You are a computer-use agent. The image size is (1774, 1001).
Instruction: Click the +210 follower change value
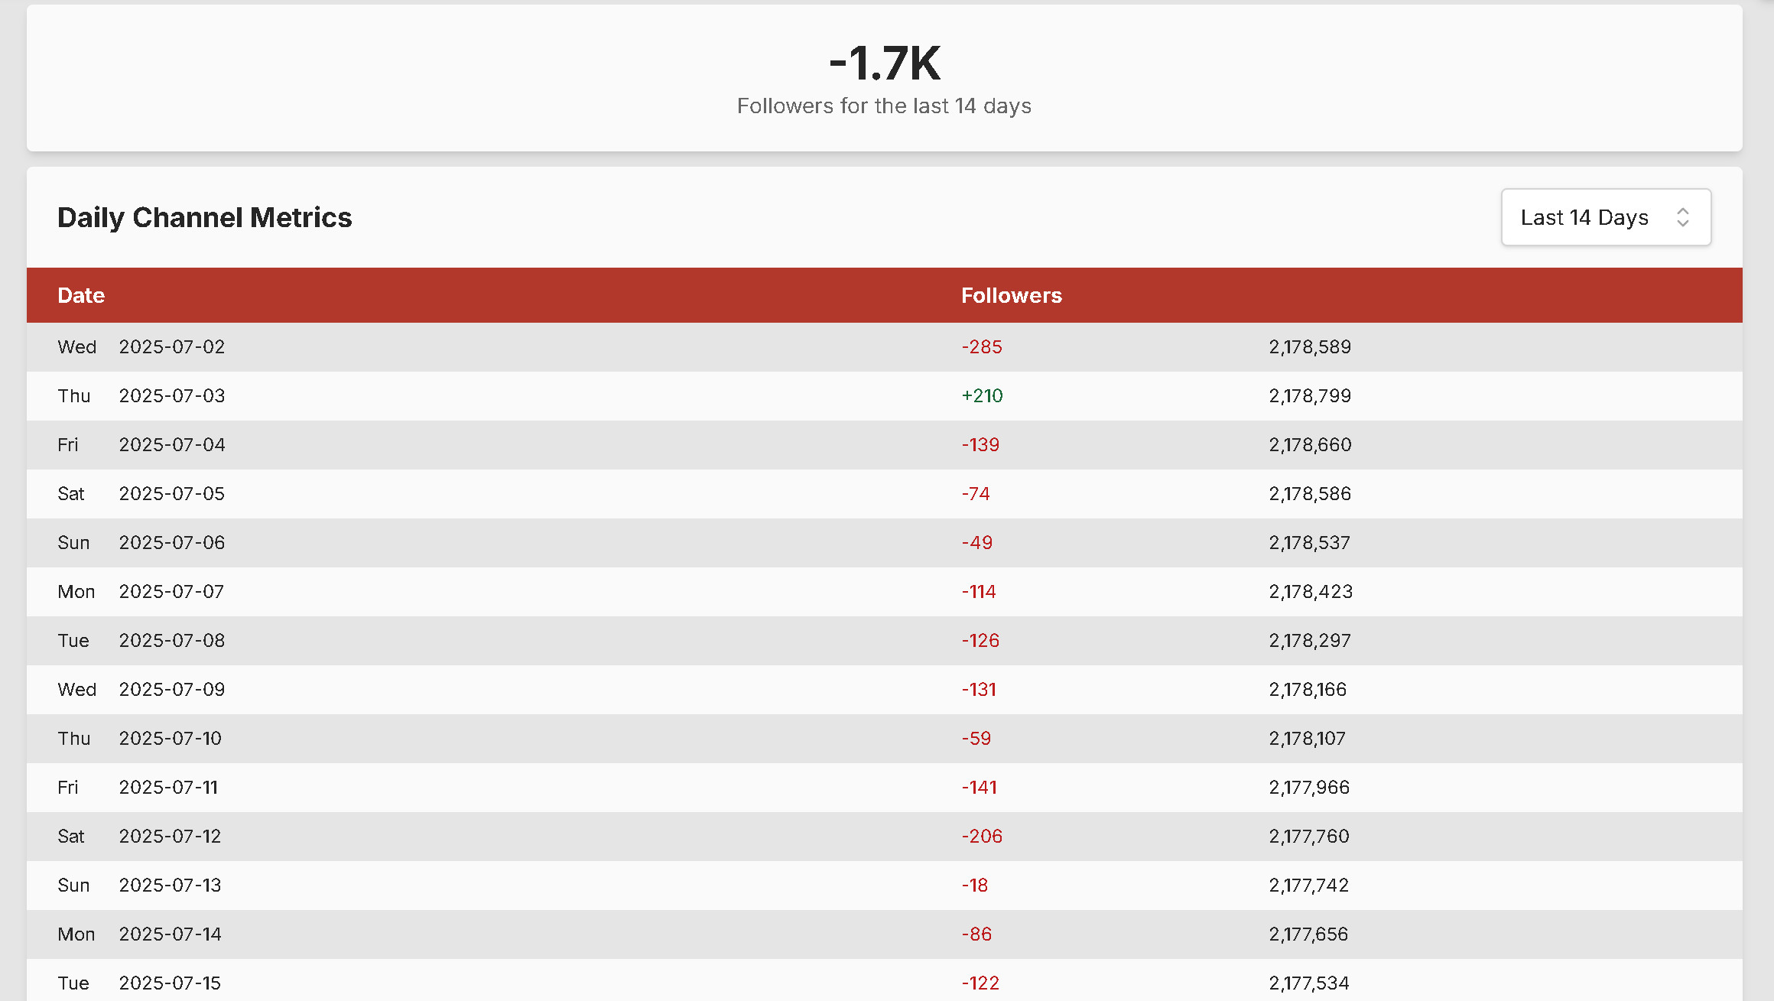pos(982,395)
